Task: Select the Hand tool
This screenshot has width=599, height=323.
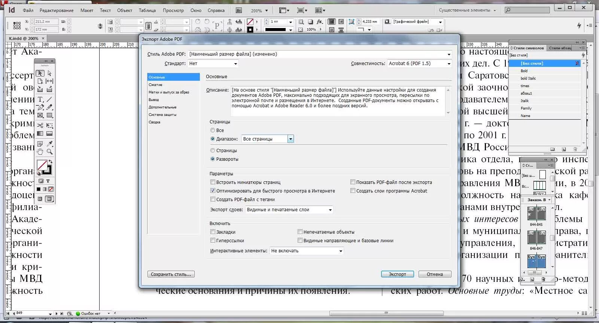Action: [40, 152]
